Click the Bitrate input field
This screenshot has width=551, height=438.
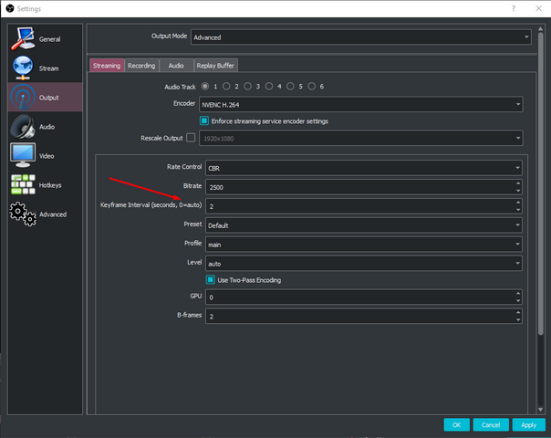coord(359,186)
